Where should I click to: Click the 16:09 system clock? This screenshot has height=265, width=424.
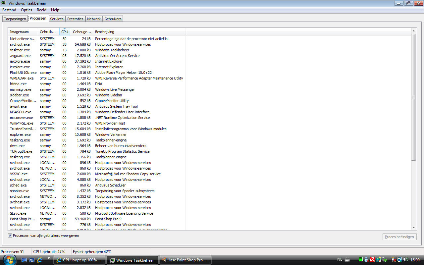pos(415,260)
